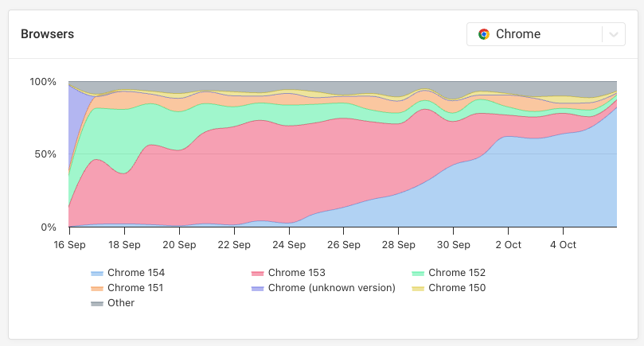Screen dimensions: 644x346
Task: Click the 2 Oct axis label
Action: 508,245
